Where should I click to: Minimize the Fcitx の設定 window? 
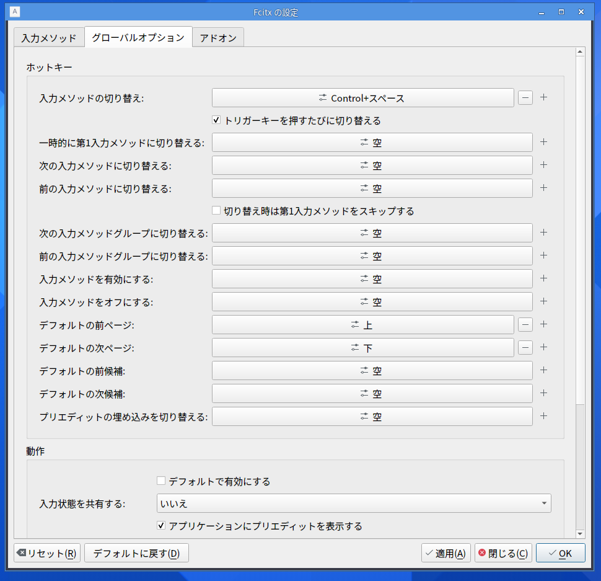point(541,12)
